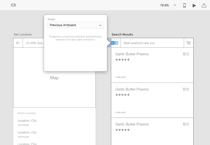Click the filter sliders icon in Search Results
The width and height of the screenshot is (210, 145).
(x=189, y=43)
